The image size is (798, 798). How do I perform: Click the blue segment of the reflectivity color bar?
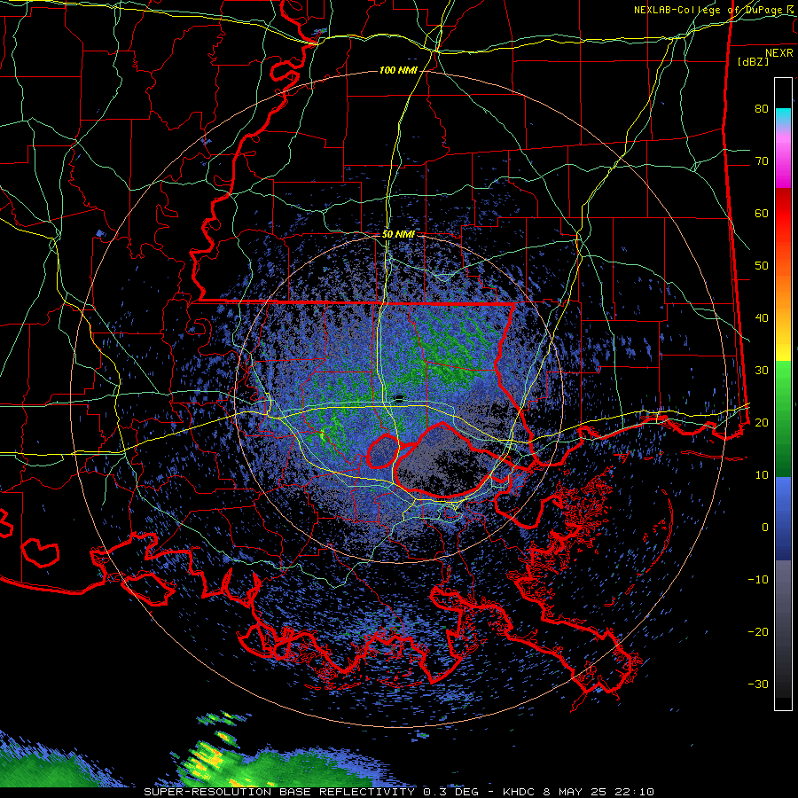(x=783, y=519)
